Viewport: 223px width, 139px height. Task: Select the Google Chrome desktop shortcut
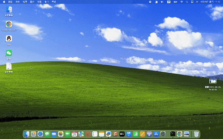[9, 24]
